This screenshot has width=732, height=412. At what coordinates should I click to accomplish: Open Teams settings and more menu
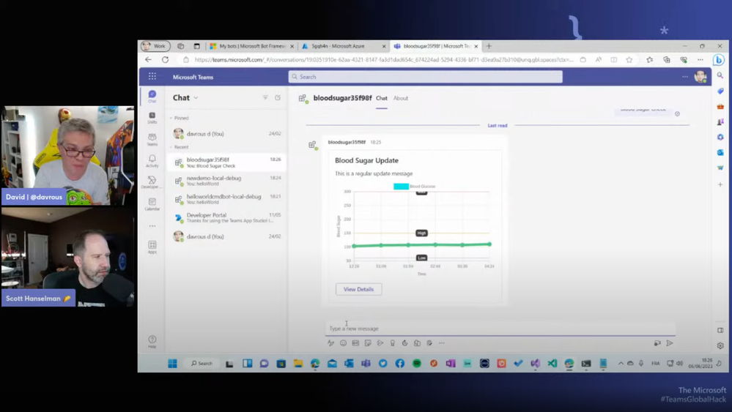tap(685, 77)
